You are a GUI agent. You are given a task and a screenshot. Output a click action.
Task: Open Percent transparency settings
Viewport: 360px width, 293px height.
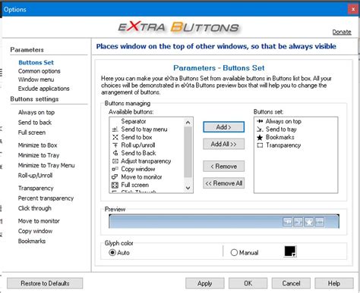(46, 198)
